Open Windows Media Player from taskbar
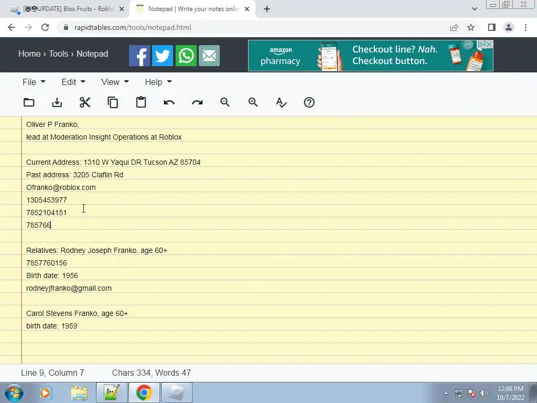 pyautogui.click(x=45, y=393)
